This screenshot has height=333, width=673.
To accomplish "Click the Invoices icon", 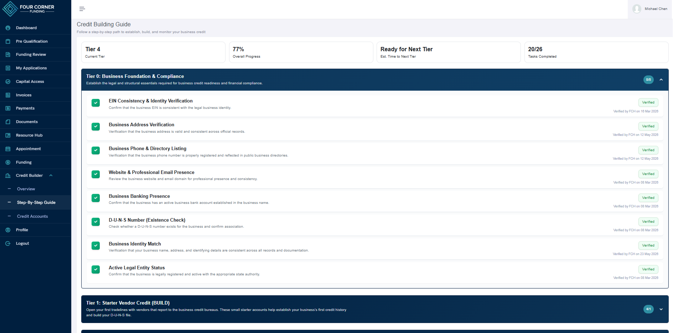I will tap(8, 95).
